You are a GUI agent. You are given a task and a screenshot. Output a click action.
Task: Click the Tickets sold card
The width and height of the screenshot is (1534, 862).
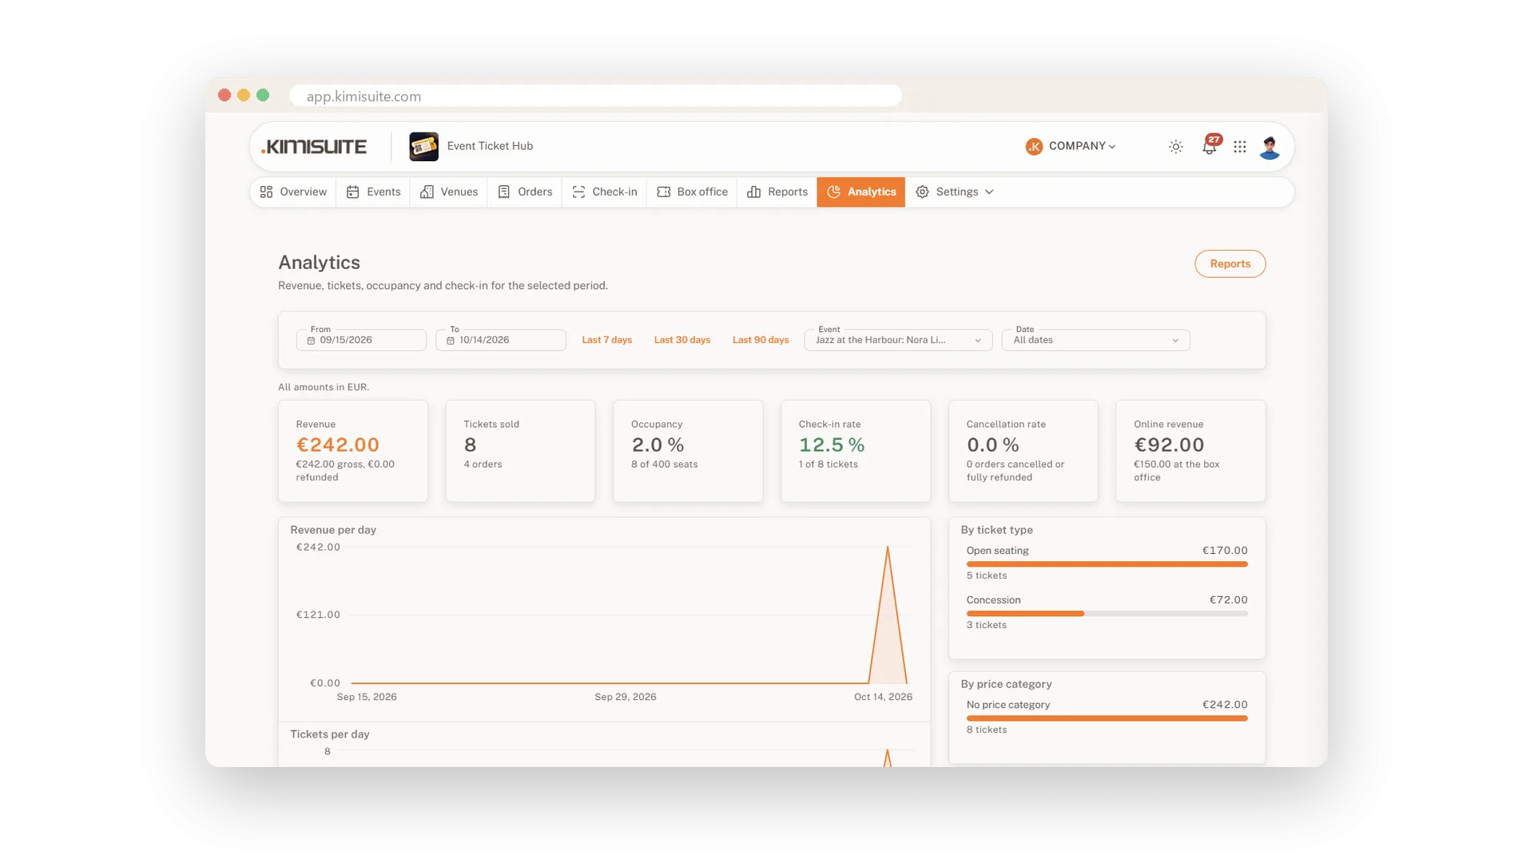pos(520,451)
